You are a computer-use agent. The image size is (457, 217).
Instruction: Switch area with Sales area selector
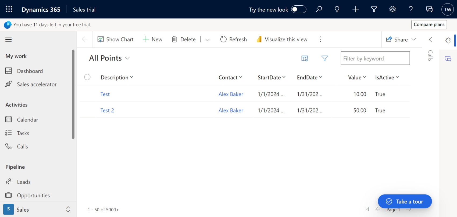coord(38,209)
